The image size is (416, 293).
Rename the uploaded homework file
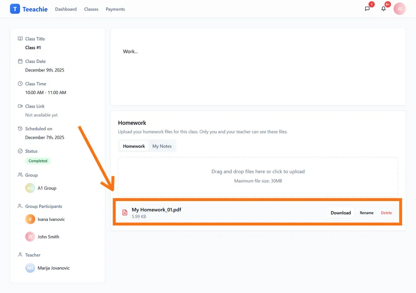tap(367, 213)
